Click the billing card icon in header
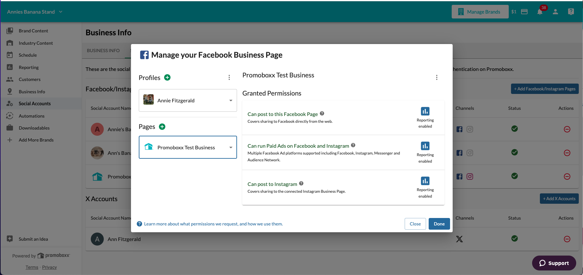Image resolution: width=583 pixels, height=275 pixels. [524, 12]
